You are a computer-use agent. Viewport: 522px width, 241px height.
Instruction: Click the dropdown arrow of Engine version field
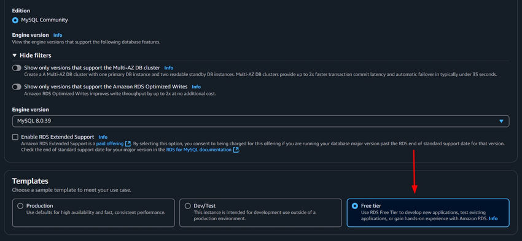tap(501, 121)
